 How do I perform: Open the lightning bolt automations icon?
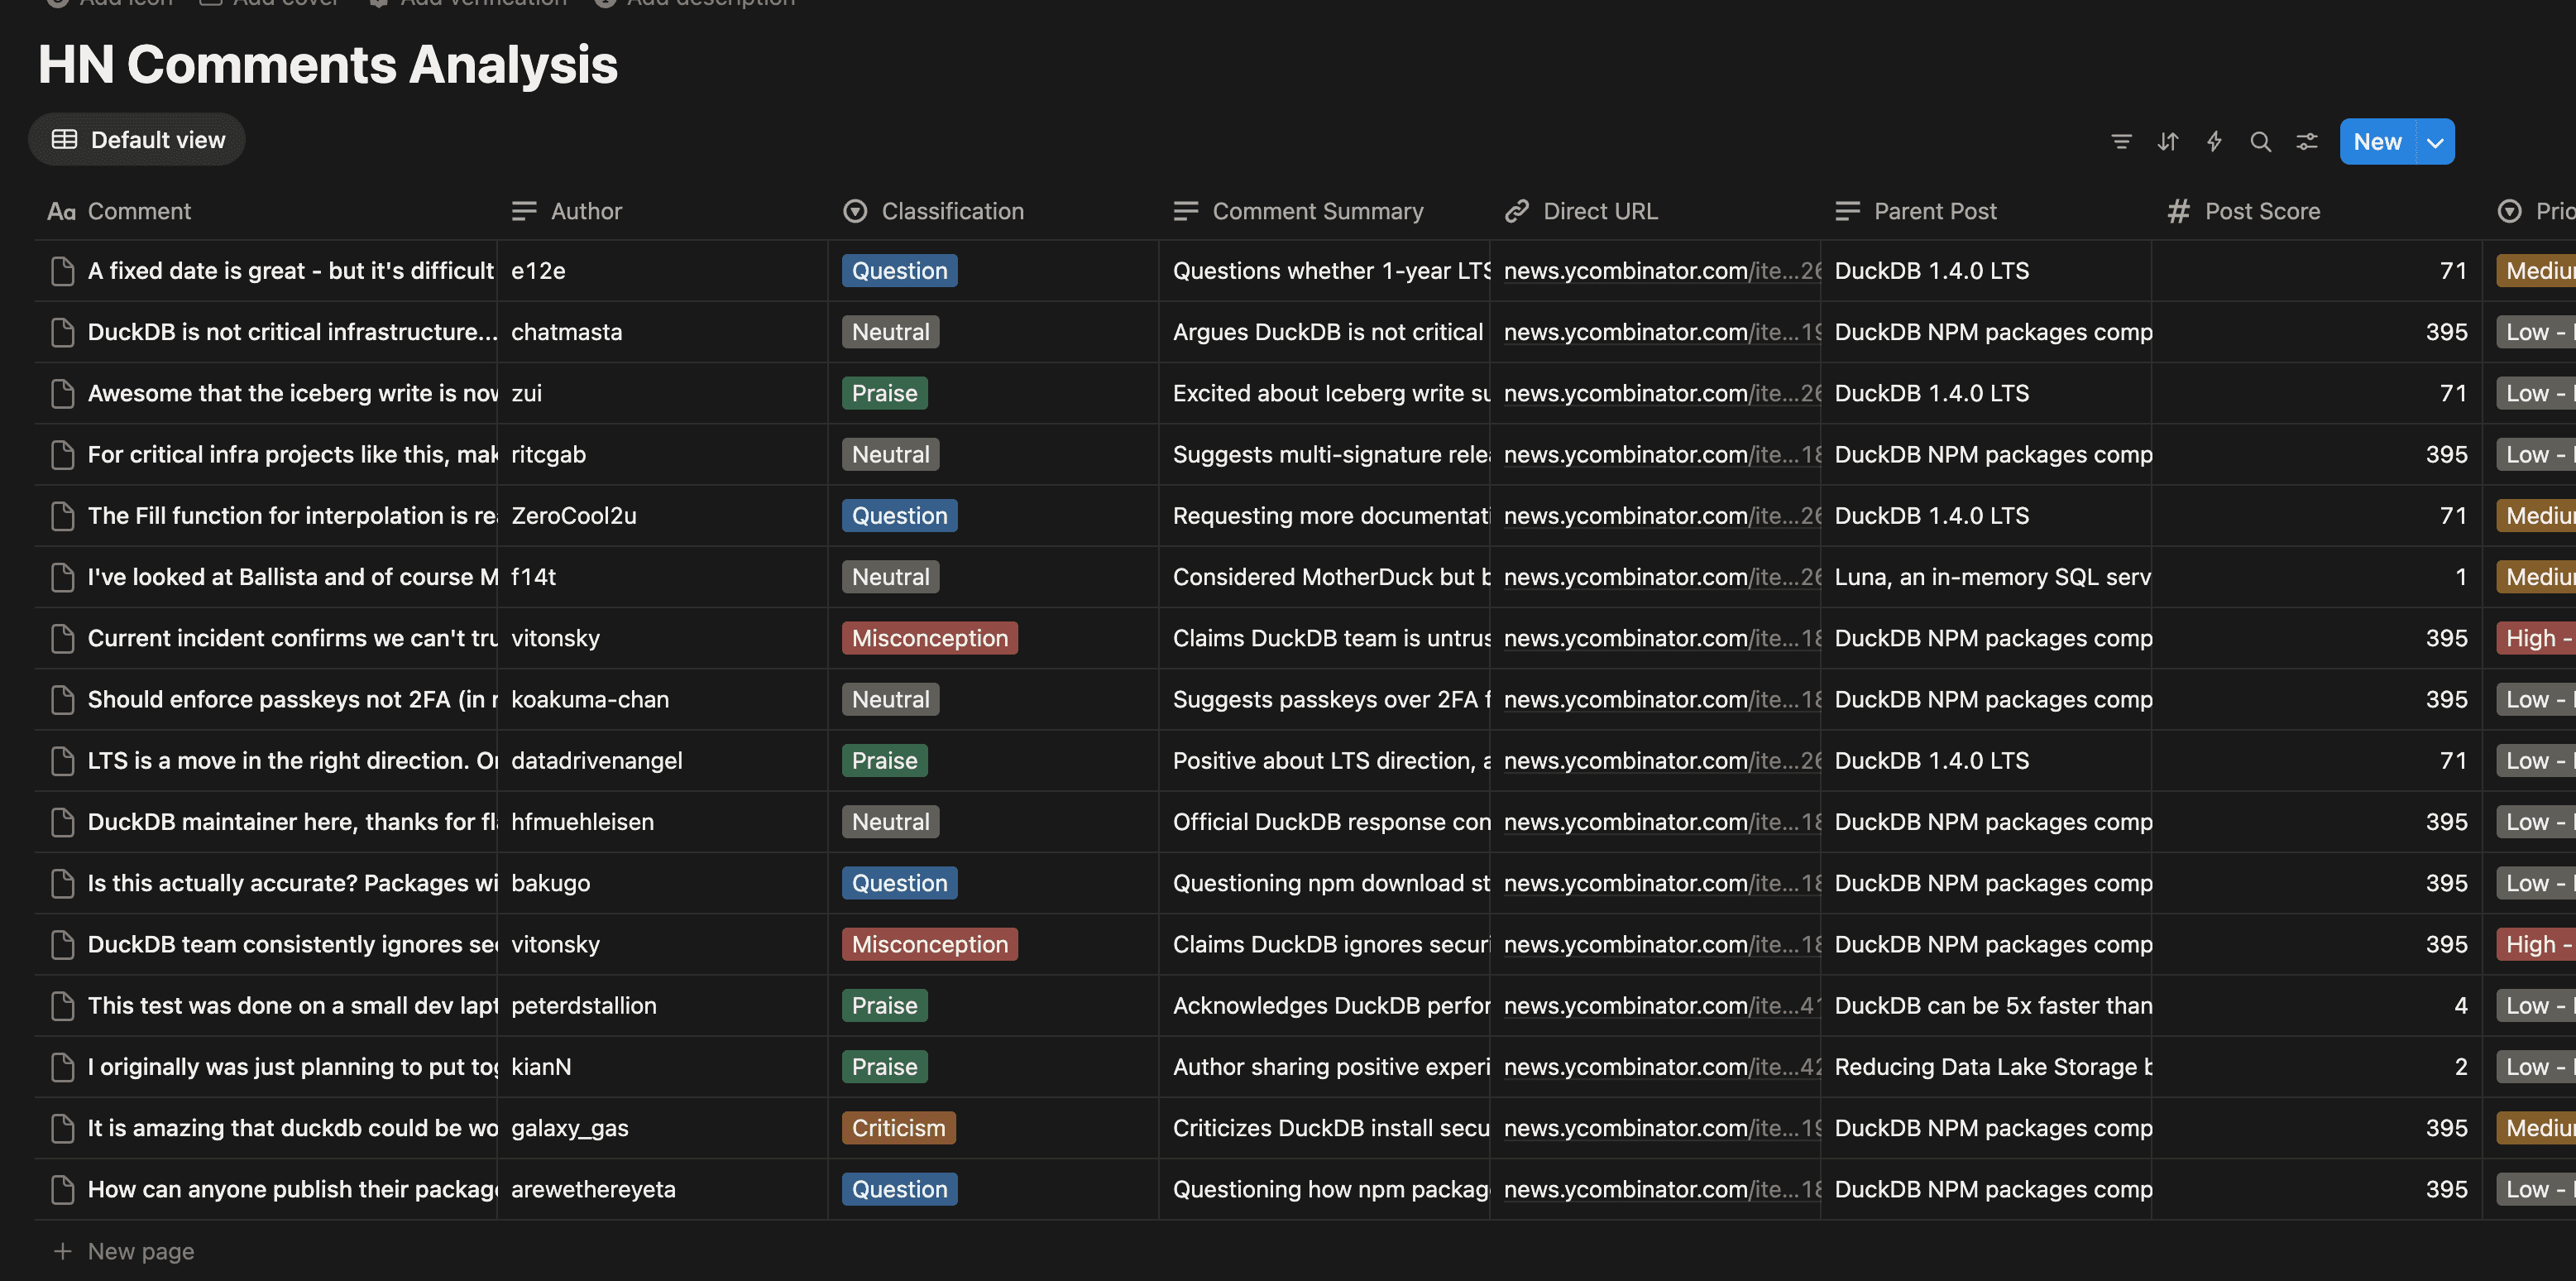point(2214,142)
